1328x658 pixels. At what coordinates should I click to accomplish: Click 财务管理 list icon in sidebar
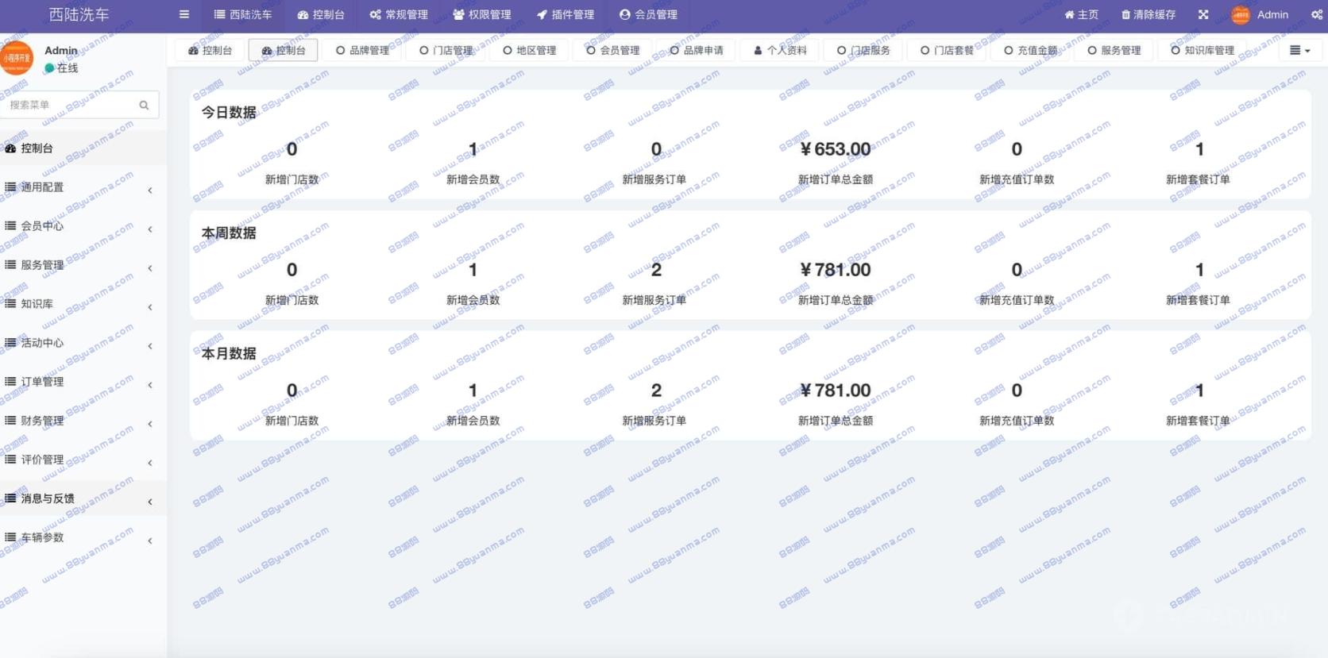click(10, 421)
